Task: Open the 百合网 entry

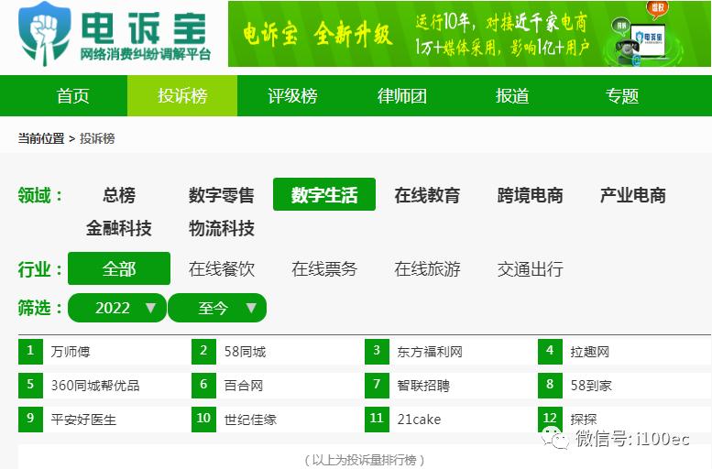Action: tap(244, 386)
